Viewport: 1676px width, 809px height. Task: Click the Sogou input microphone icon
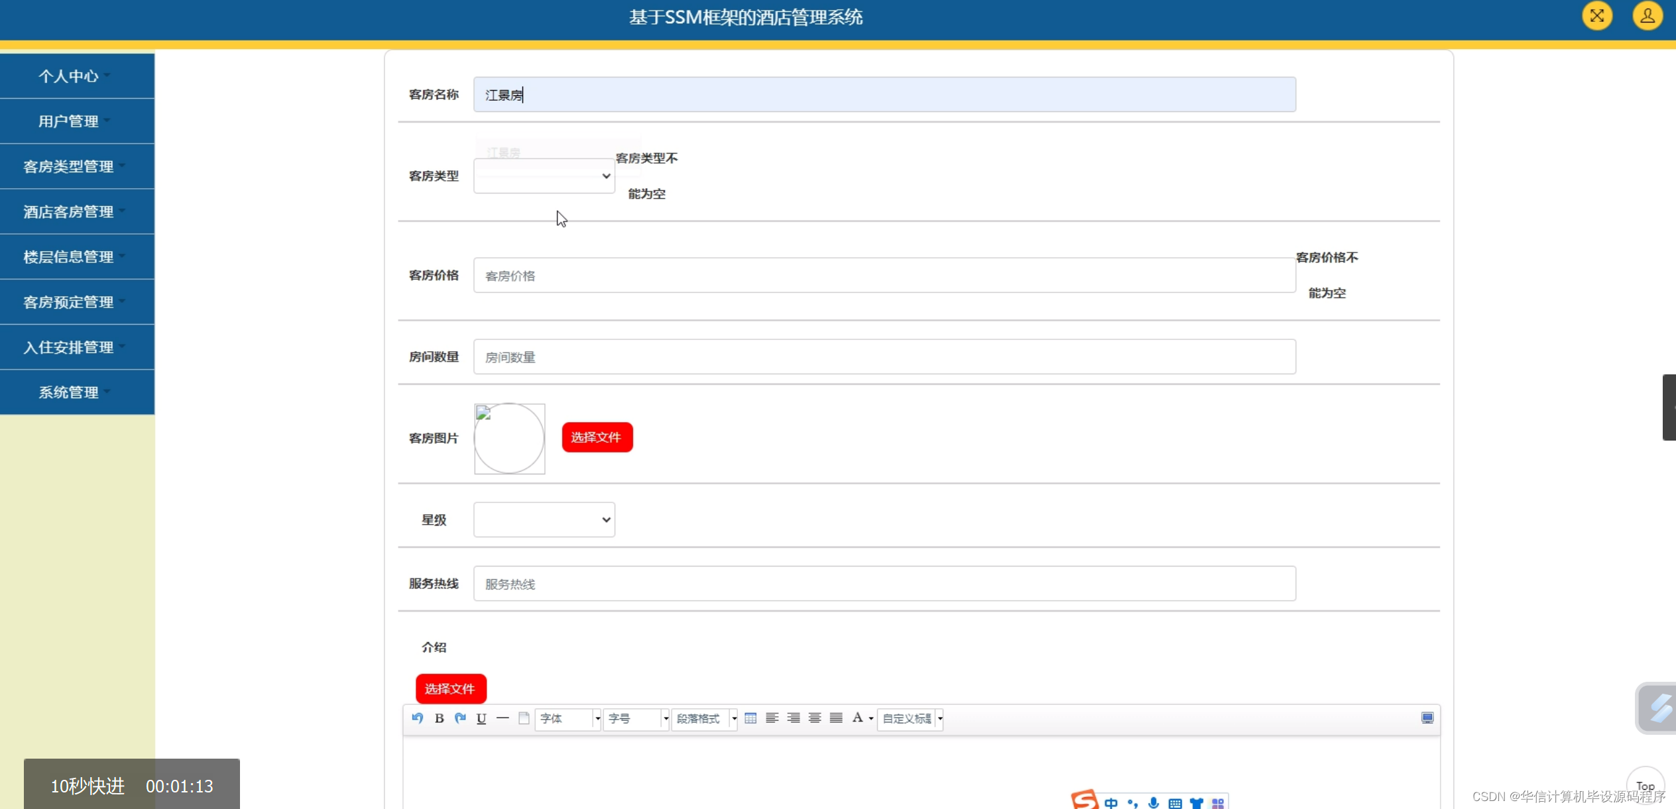tap(1154, 802)
